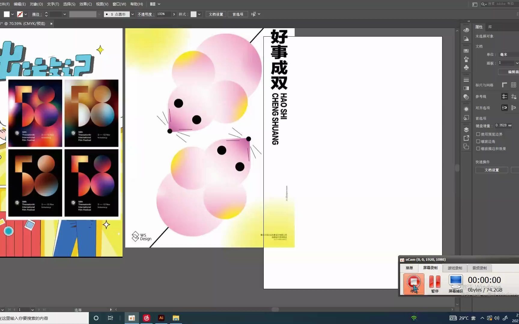Open the Color panel palette icon
Viewport: 519px width, 324px height.
[466, 30]
